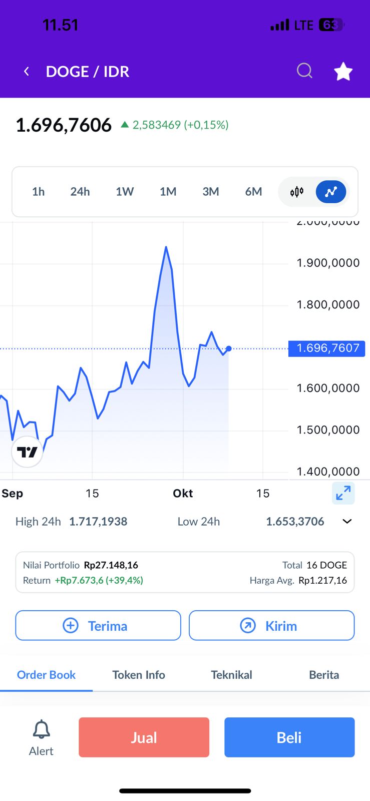Select the 1W timeframe
Image resolution: width=370 pixels, height=801 pixels.
[x=125, y=192]
